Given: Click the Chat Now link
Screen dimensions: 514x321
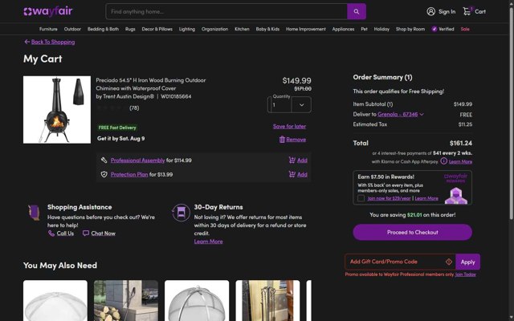Looking at the screenshot, I should pyautogui.click(x=104, y=234).
